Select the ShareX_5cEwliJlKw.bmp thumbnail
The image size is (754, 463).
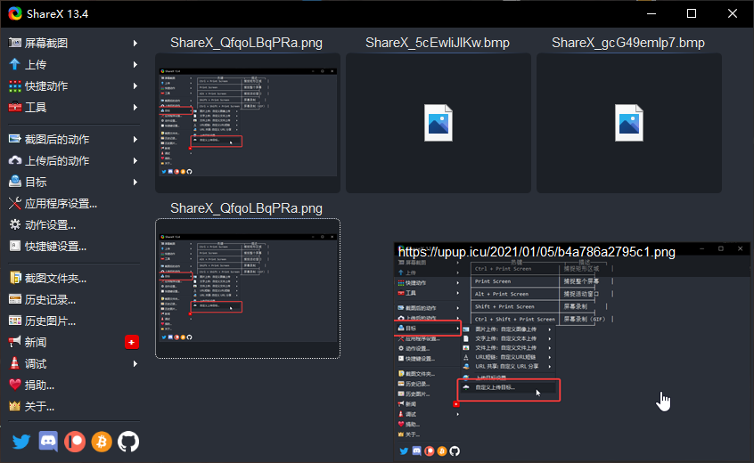click(438, 123)
